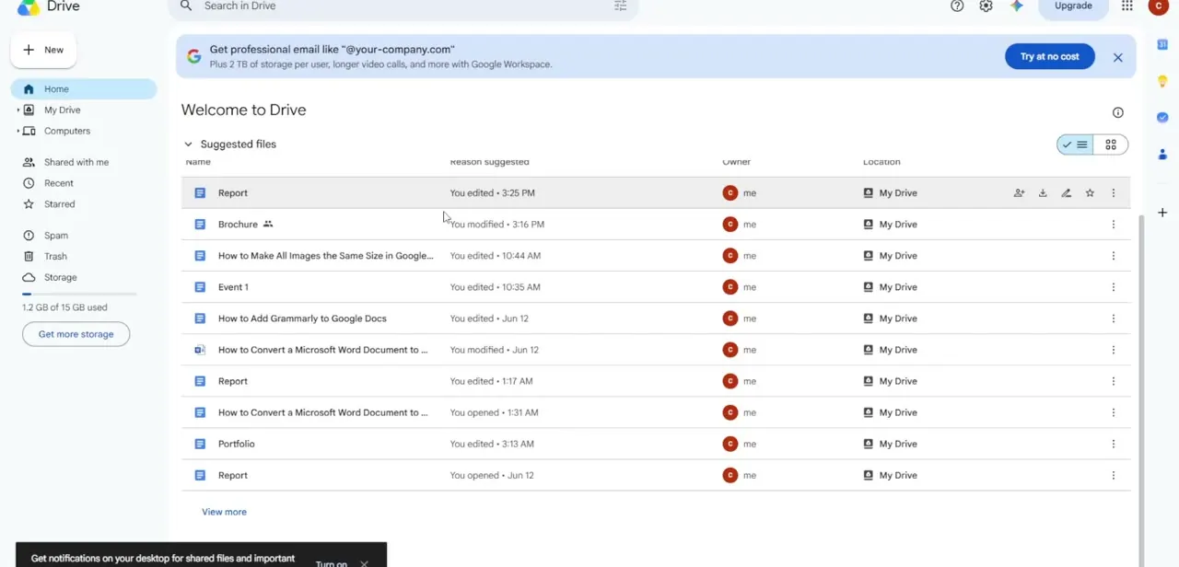The image size is (1179, 567).
Task: Star the Report edited 3:25 PM file
Action: 1090,193
